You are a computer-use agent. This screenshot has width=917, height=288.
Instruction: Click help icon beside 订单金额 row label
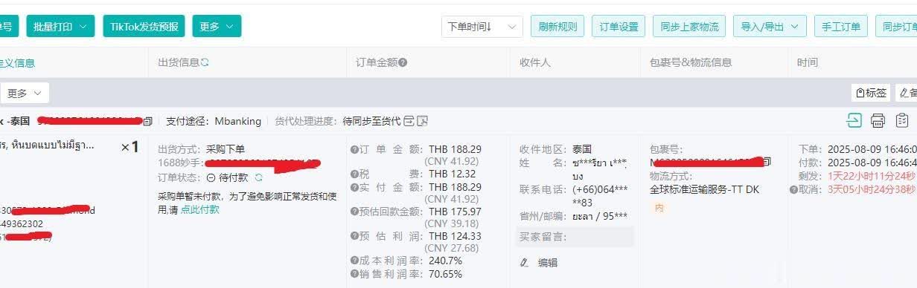click(354, 149)
